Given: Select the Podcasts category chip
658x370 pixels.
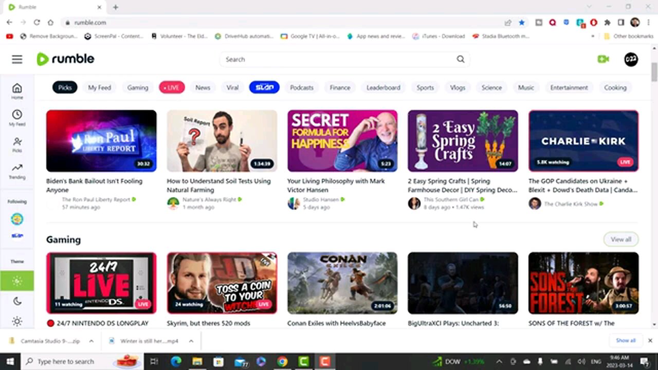Looking at the screenshot, I should [x=302, y=87].
